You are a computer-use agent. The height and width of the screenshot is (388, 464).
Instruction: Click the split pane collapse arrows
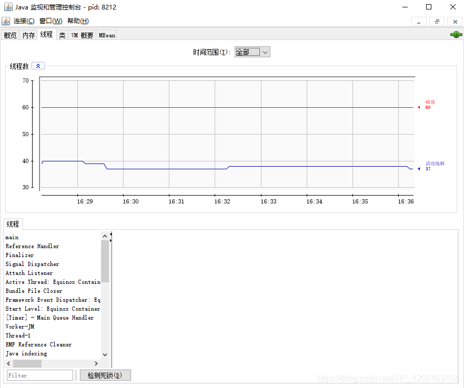[x=110, y=237]
